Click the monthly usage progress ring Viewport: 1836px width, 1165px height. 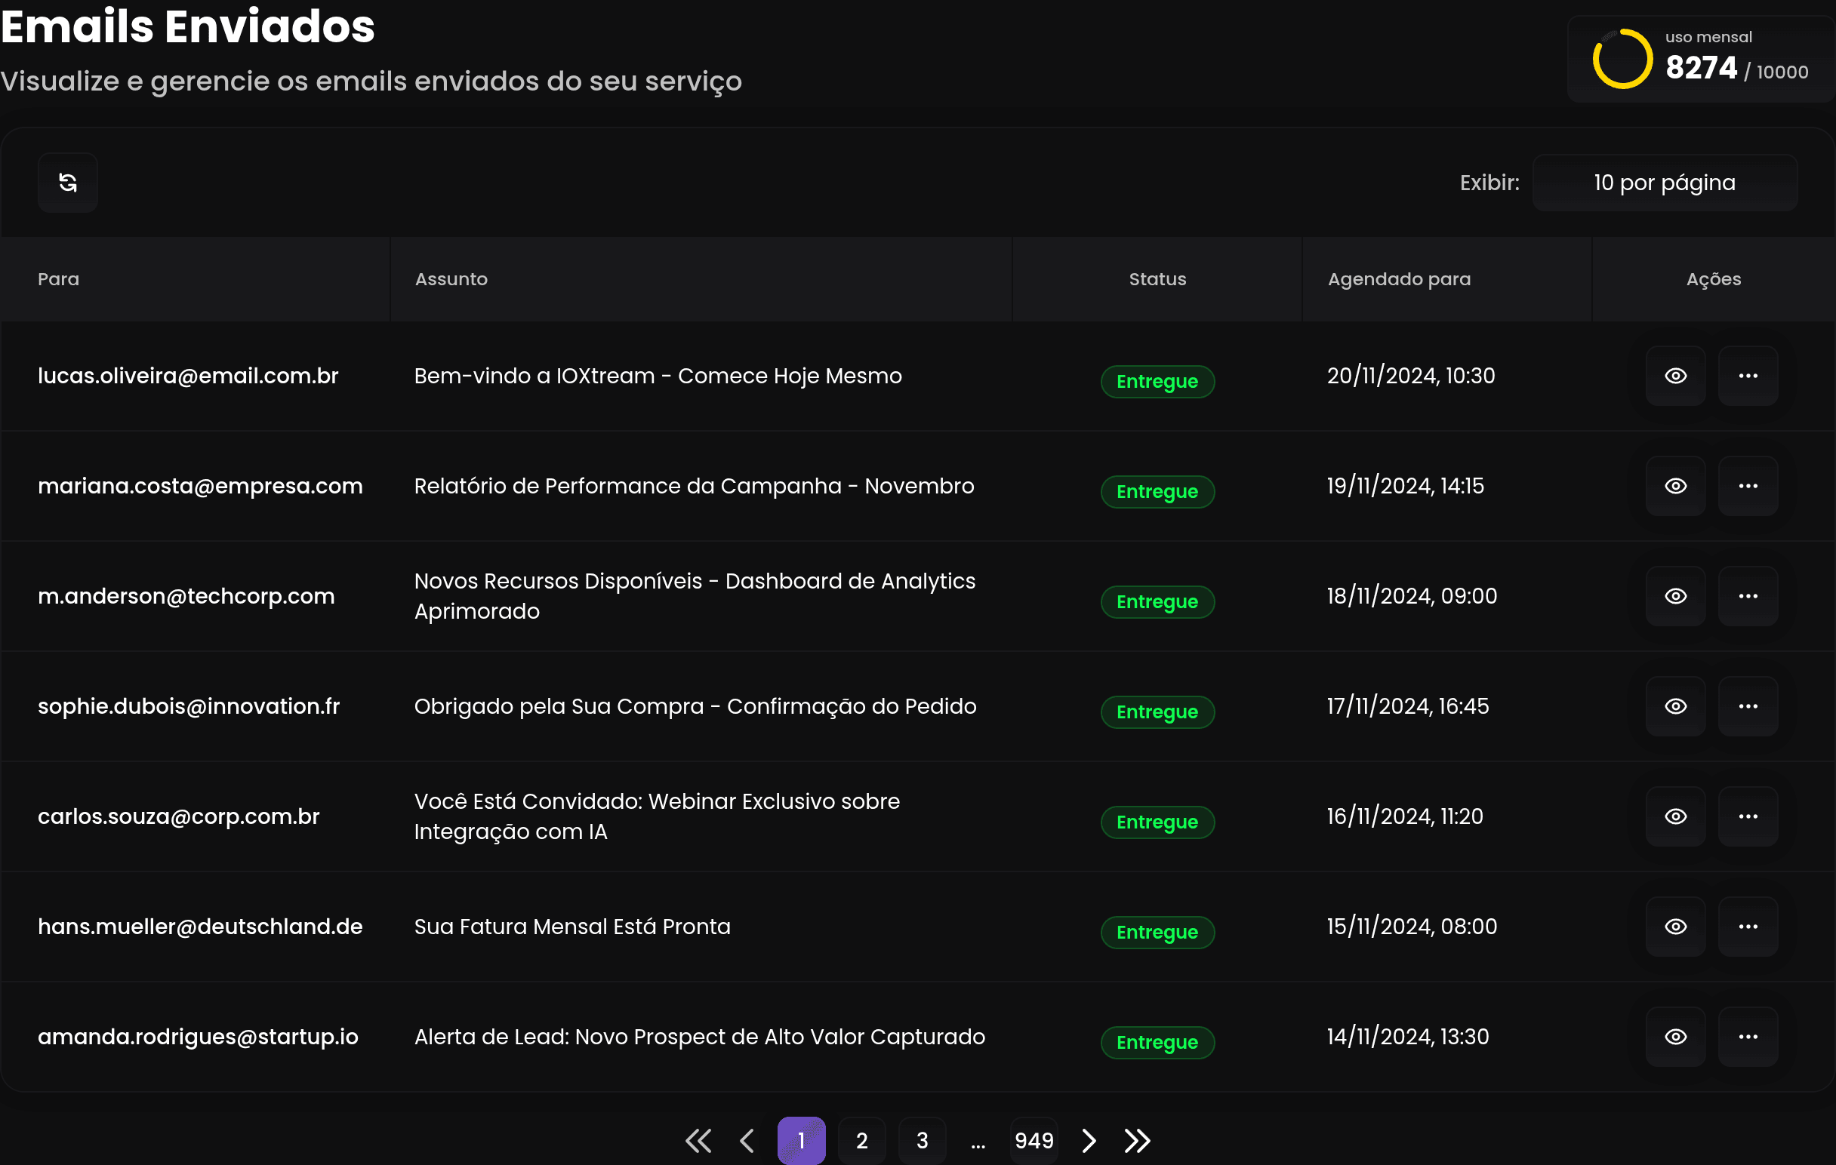coord(1622,59)
